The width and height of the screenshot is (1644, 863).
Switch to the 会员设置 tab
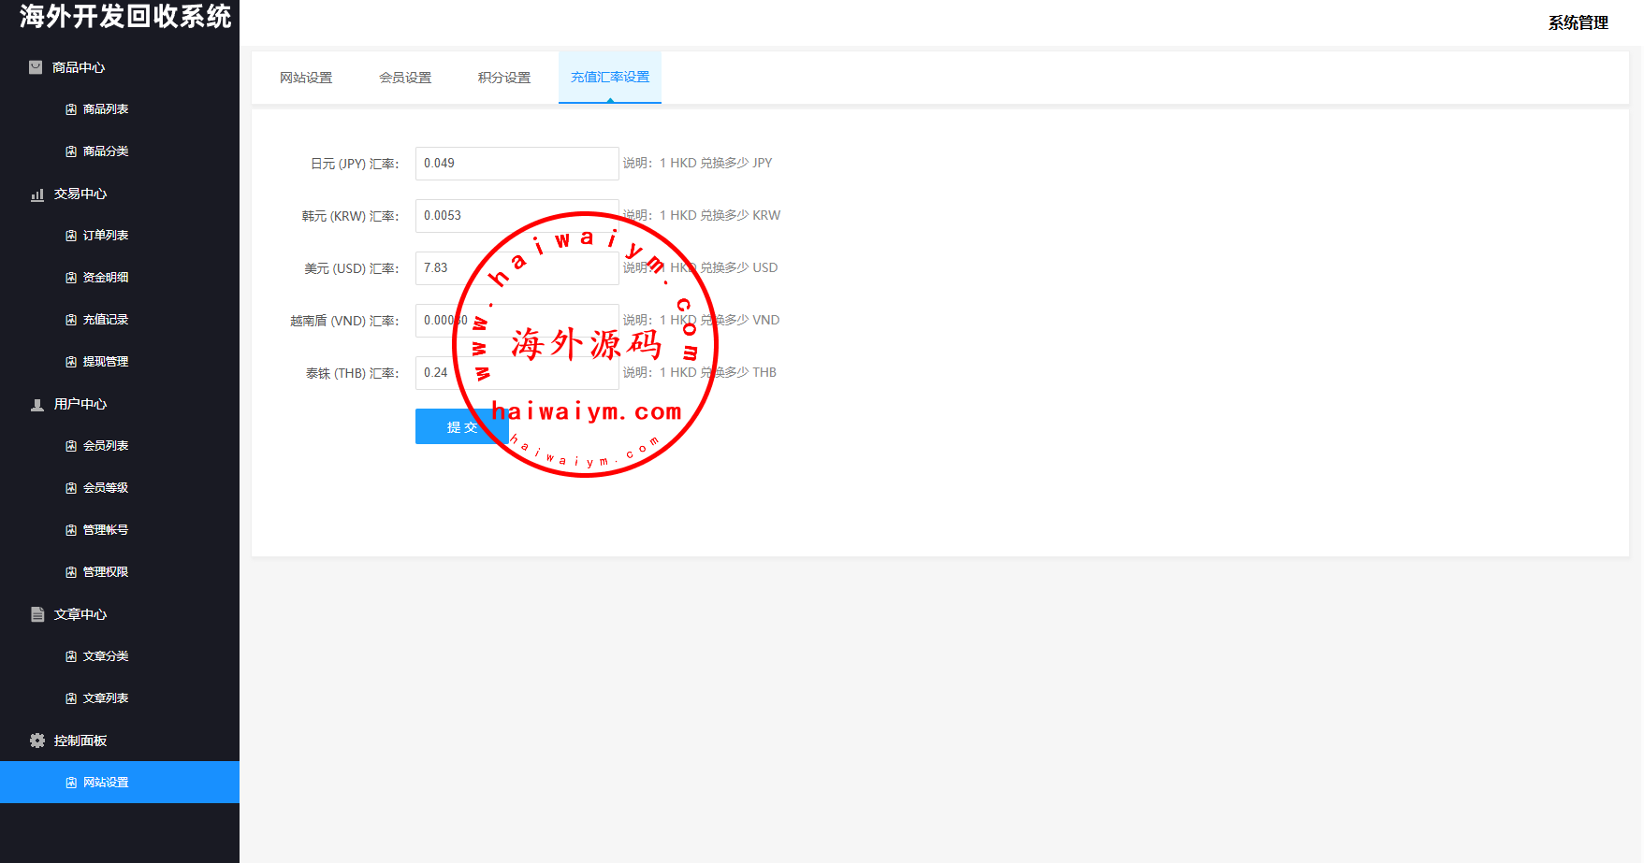405,78
